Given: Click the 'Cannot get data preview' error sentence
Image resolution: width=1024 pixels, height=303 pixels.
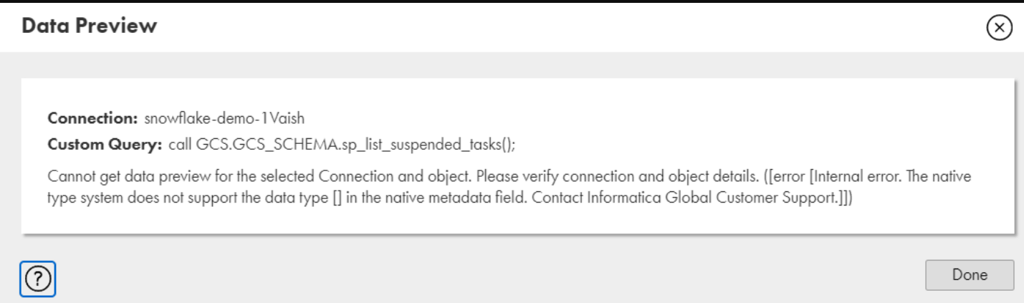Looking at the screenshot, I should pos(259,175).
